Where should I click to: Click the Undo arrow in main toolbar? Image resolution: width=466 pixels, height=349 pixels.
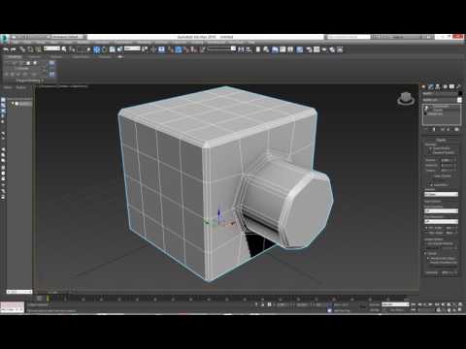(6, 49)
